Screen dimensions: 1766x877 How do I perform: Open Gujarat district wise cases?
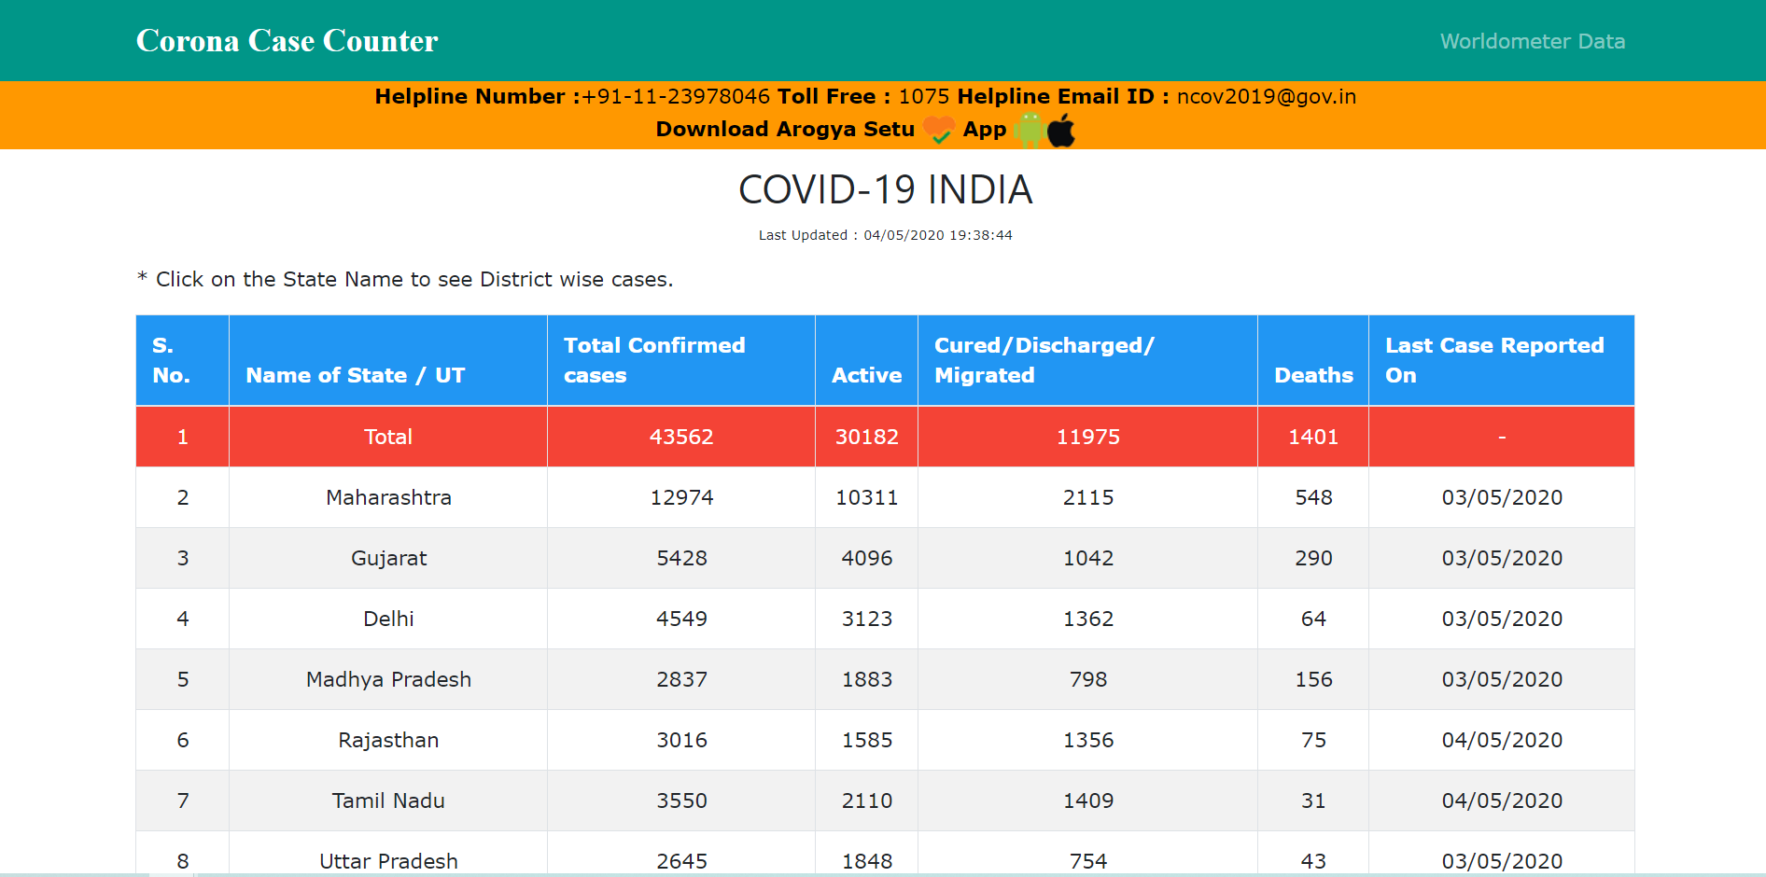tap(388, 558)
